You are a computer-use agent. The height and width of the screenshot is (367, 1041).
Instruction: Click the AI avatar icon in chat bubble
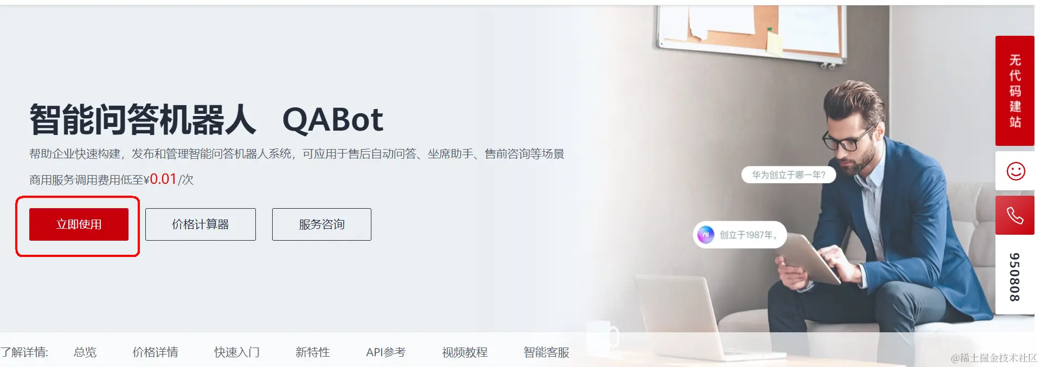pos(705,235)
